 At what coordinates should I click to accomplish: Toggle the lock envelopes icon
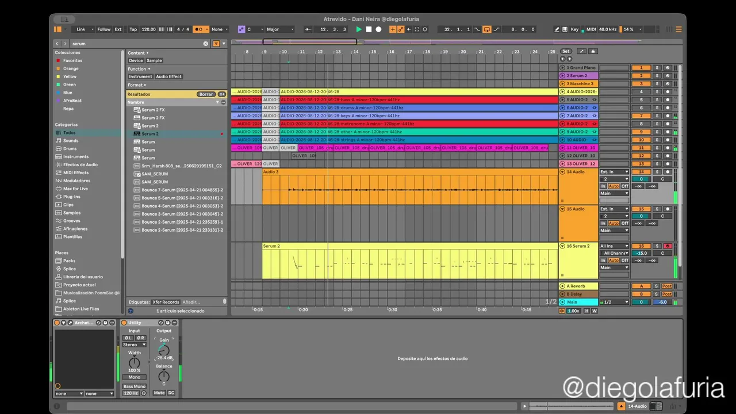(593, 51)
